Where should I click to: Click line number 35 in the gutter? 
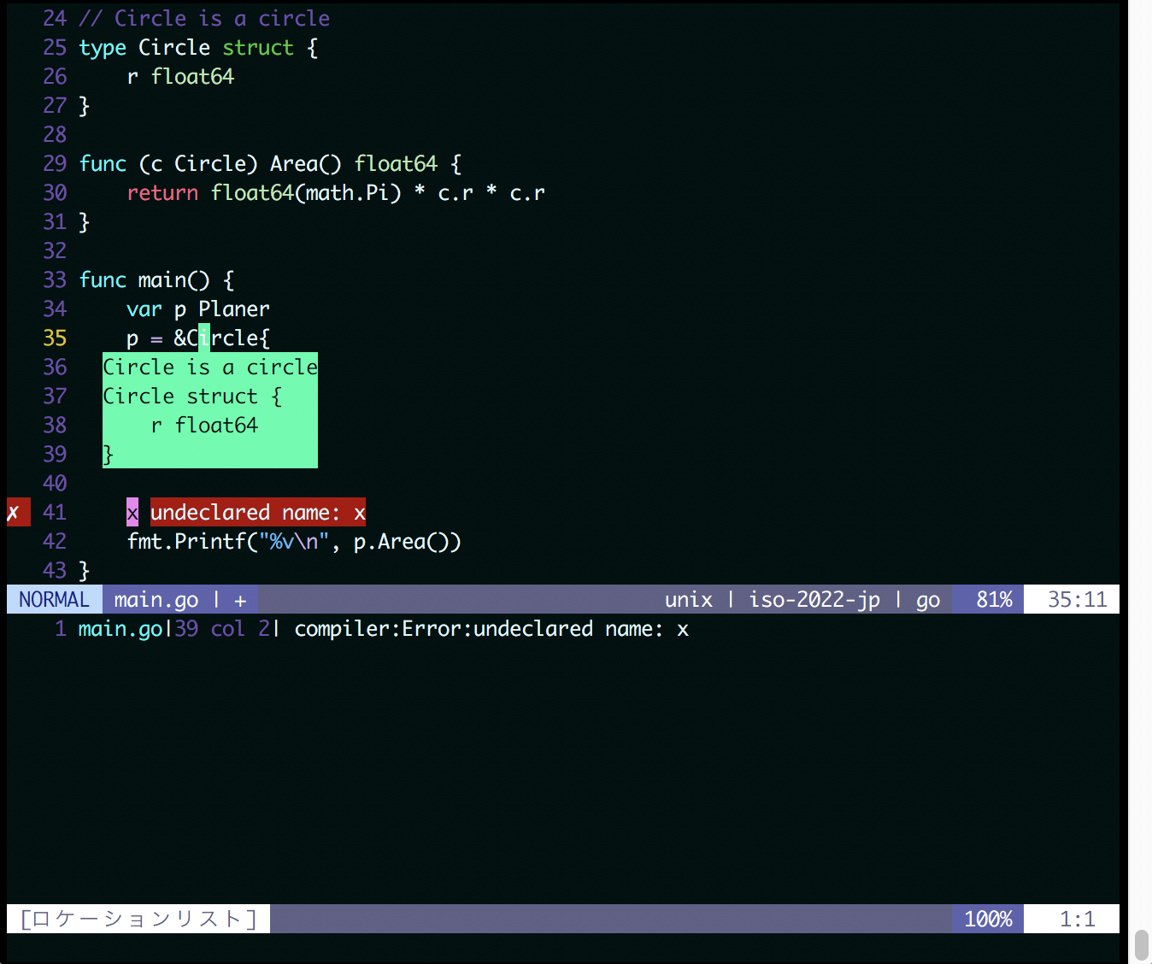[x=55, y=338]
